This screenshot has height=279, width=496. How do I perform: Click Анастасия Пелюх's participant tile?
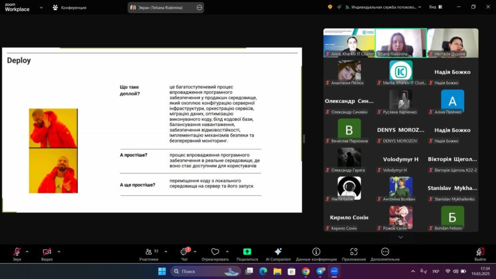[349, 72]
